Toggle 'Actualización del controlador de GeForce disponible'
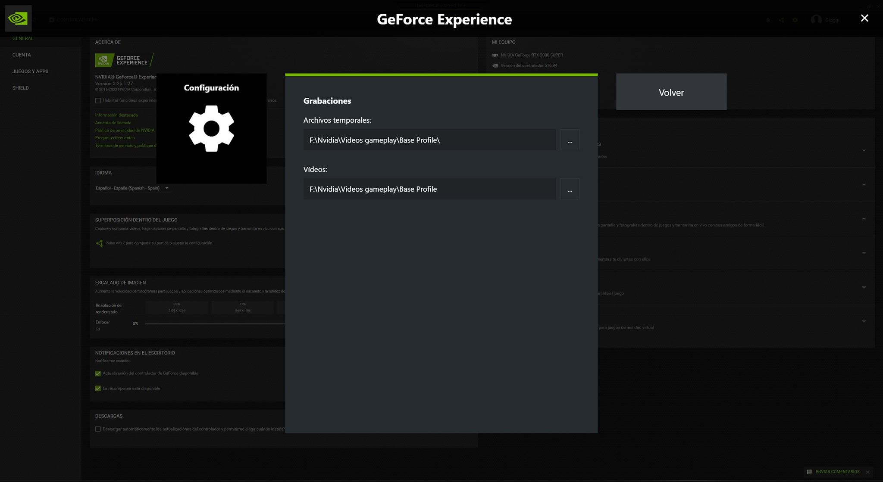The image size is (883, 482). (98, 373)
